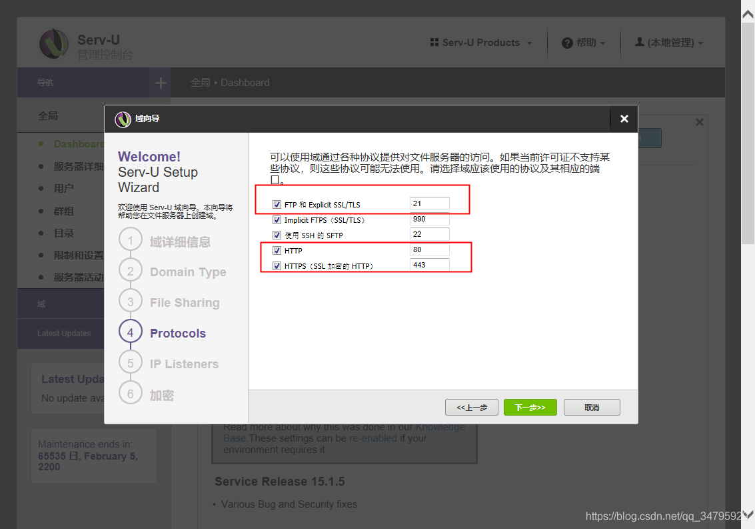Uncheck FTP and Explicit SSL/TLS checkbox
755x529 pixels.
point(277,205)
